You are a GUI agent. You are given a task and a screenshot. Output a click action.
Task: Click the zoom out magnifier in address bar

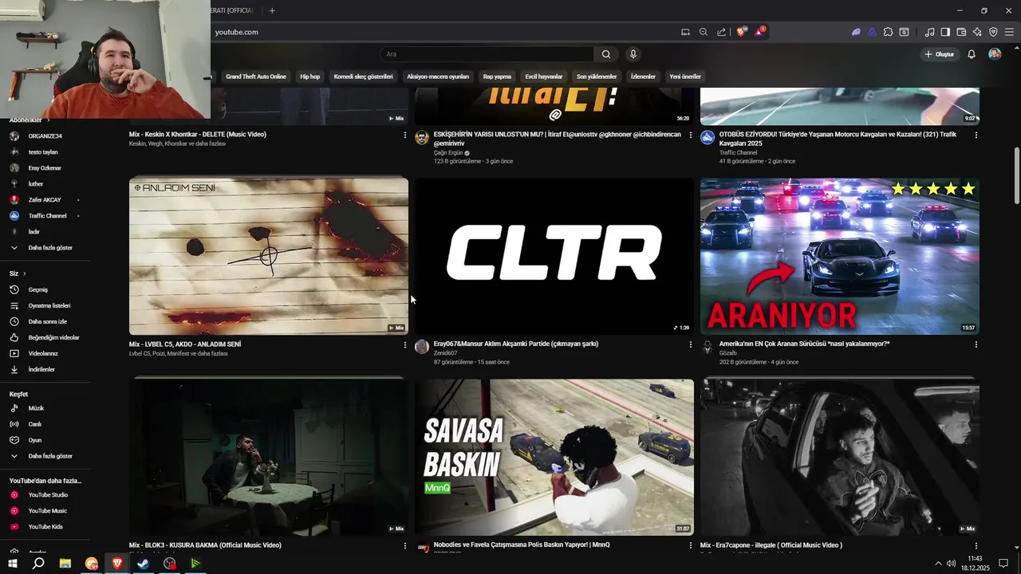[x=704, y=32]
